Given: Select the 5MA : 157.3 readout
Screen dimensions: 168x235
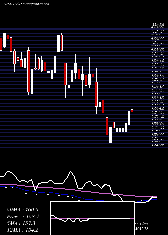Looking at the screenshot, I should 21,223.
